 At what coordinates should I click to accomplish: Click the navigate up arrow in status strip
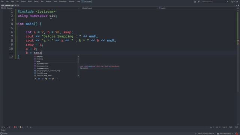pyautogui.click(x=27, y=127)
